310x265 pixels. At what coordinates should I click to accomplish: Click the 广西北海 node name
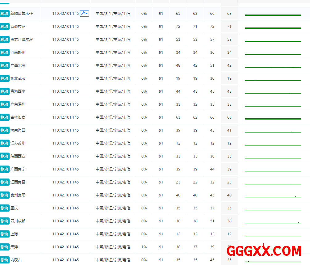tap(18, 65)
